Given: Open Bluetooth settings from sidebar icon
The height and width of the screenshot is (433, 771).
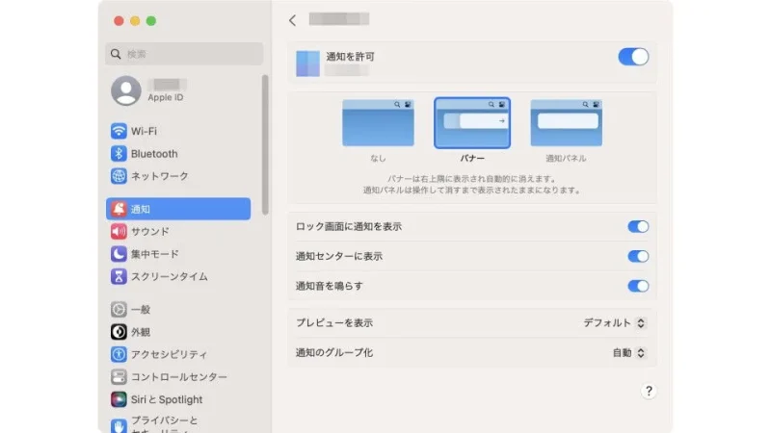Looking at the screenshot, I should click(119, 154).
